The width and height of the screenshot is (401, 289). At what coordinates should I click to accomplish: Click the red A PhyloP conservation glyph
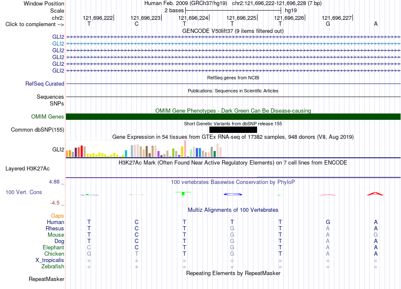(375, 194)
